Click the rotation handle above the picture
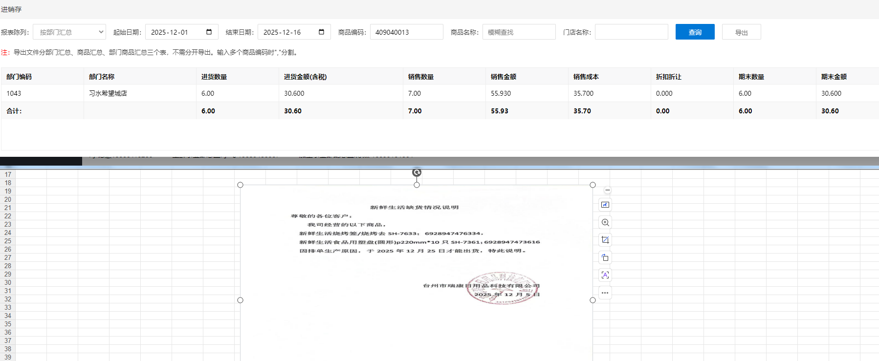This screenshot has width=879, height=361. 417,172
